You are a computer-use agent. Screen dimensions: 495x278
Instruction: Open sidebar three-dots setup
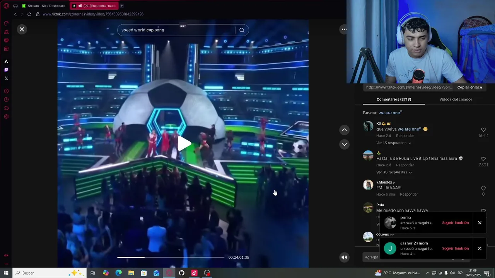coord(6,264)
